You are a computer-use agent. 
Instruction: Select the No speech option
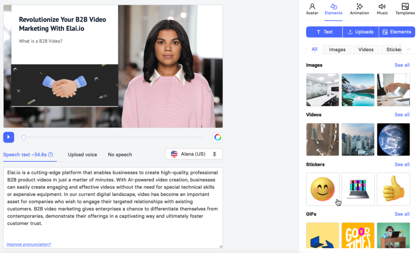[x=120, y=154]
